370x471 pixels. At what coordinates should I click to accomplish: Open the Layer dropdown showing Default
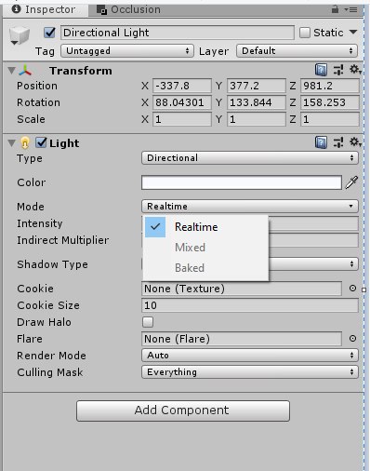point(297,51)
